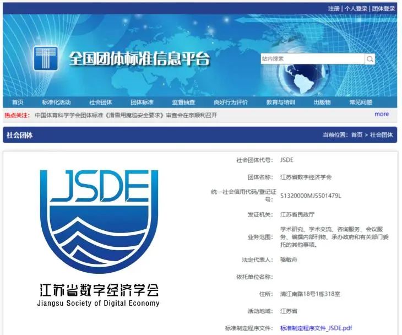Open the 监督抽查 menu item
Screen dimensions: 402x335
pyautogui.click(x=183, y=102)
